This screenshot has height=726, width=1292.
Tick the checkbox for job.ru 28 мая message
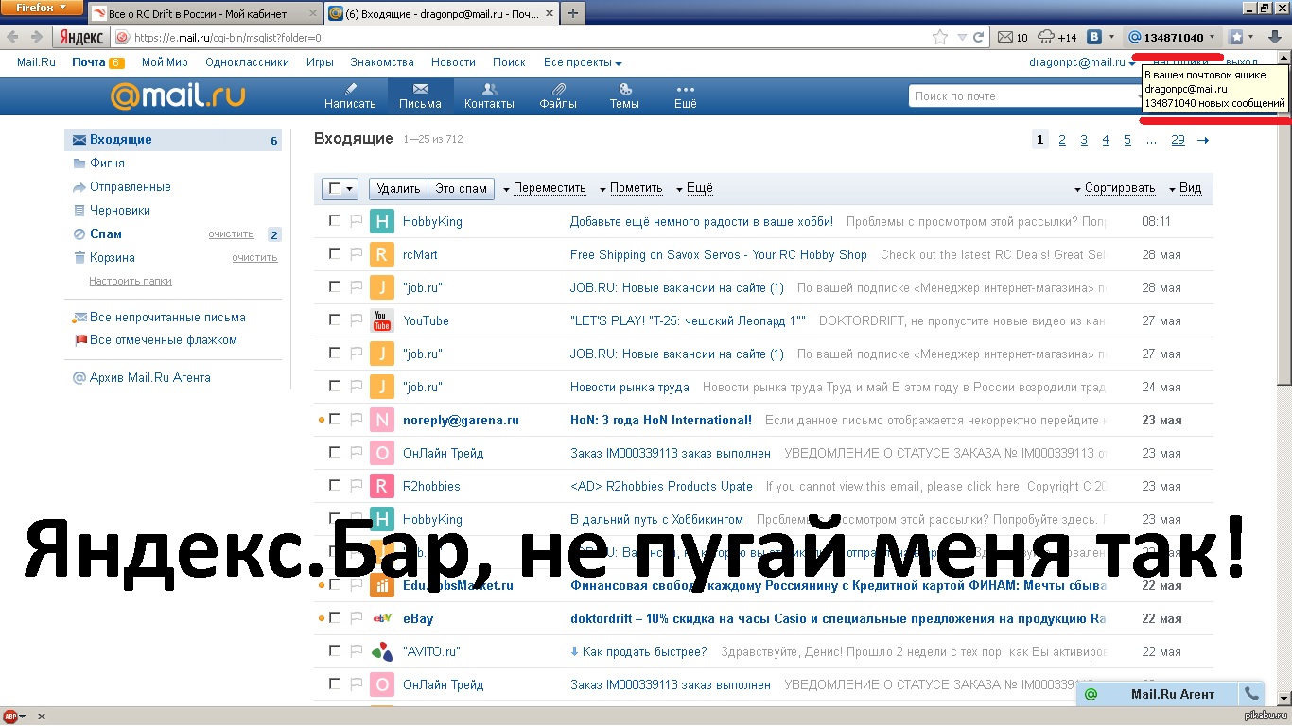pos(335,286)
